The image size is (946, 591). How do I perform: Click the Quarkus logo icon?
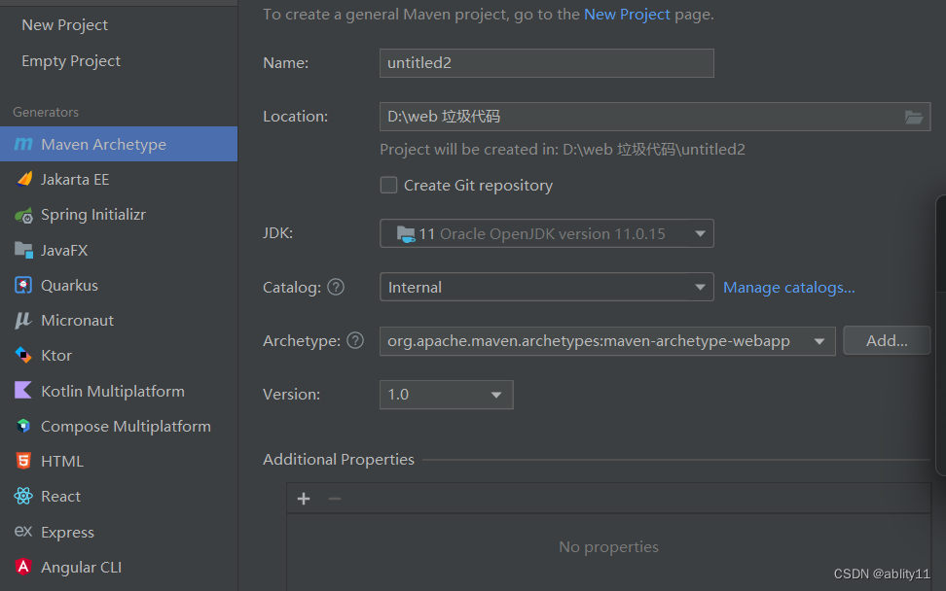23,285
